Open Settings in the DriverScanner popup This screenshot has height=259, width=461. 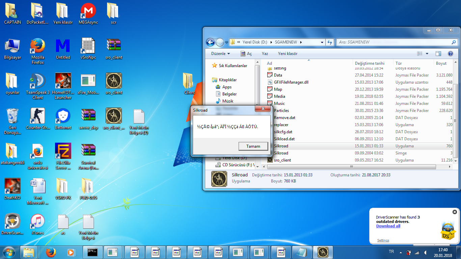pos(383,240)
